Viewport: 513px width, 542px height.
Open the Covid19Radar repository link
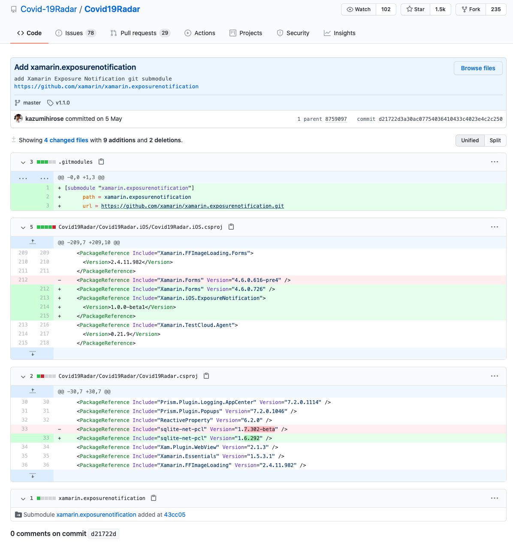(112, 9)
